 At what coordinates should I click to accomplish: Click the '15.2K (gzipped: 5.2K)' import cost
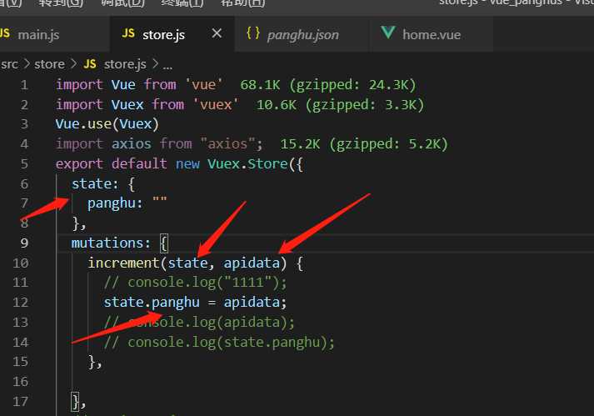pyautogui.click(x=364, y=144)
